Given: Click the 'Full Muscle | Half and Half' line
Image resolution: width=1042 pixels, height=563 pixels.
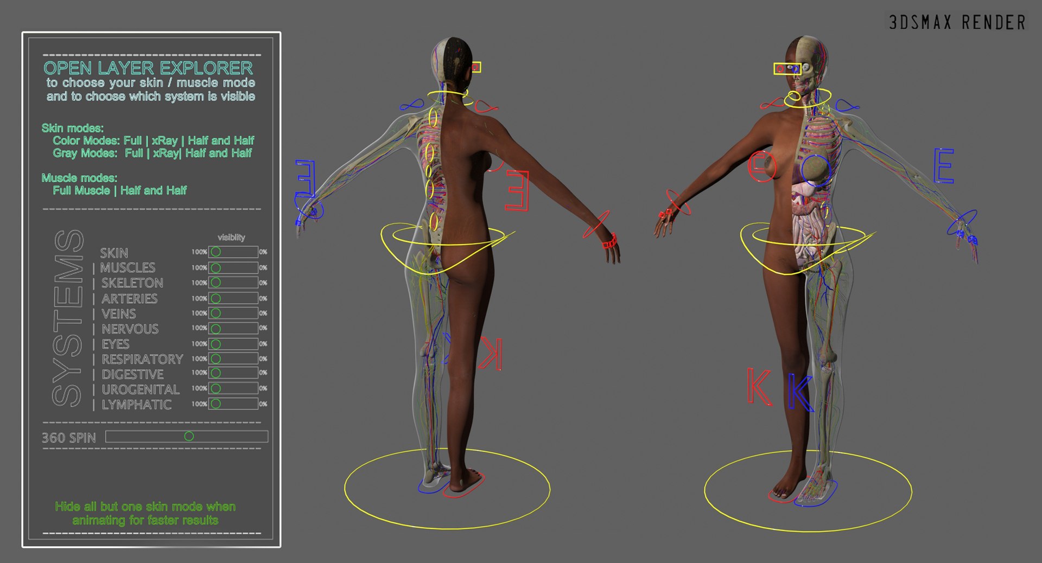Looking at the screenshot, I should click(119, 190).
